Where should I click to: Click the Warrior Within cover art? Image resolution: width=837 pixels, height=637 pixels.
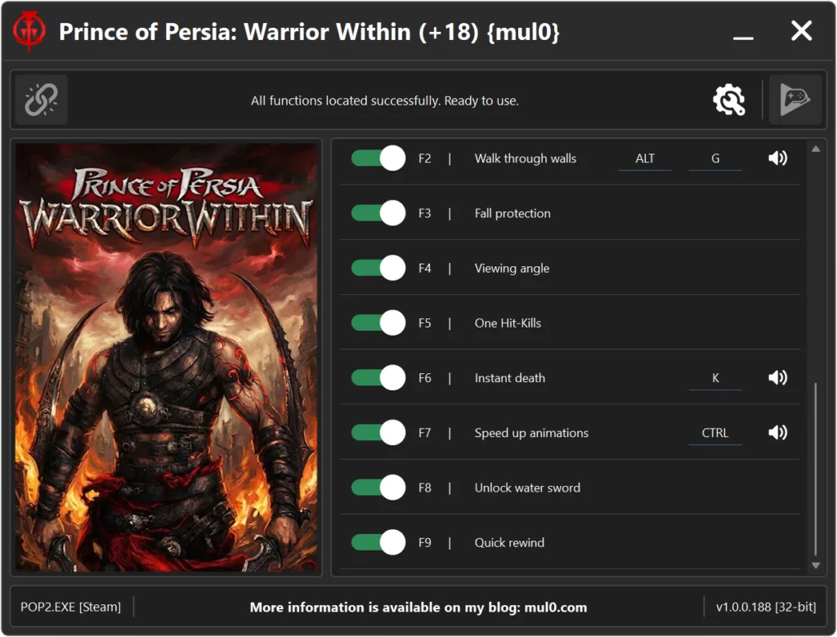[166, 357]
